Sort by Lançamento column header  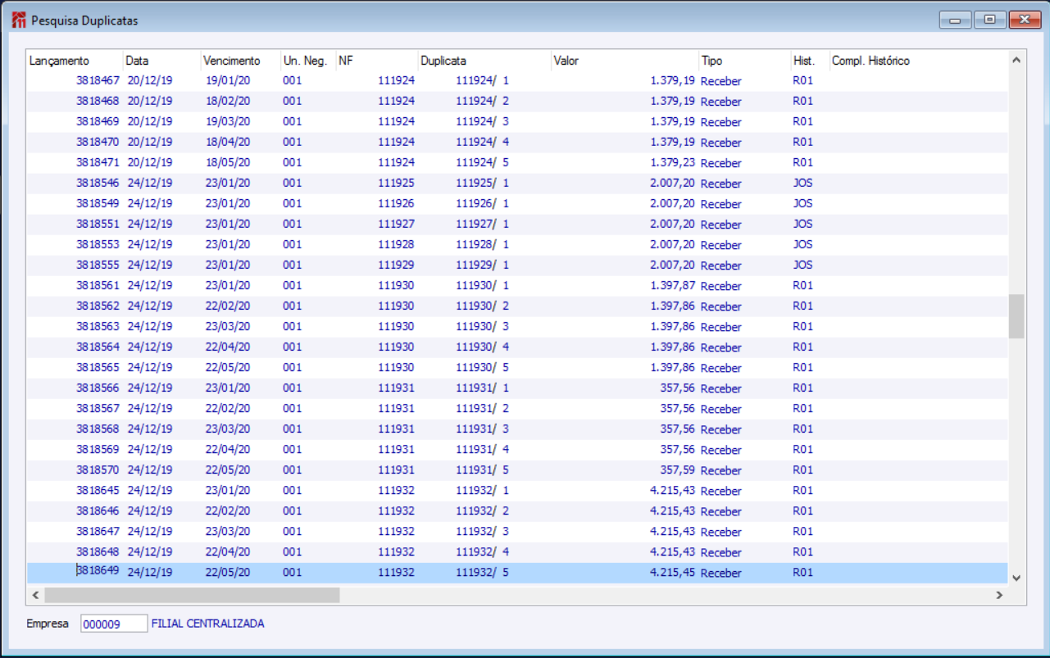coord(75,61)
